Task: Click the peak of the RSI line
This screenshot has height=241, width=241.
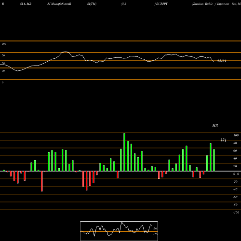Action: click(x=65, y=52)
